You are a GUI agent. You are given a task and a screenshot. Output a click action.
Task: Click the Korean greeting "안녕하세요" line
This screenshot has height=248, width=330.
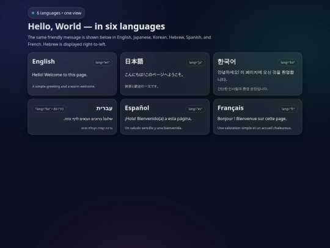(x=255, y=76)
